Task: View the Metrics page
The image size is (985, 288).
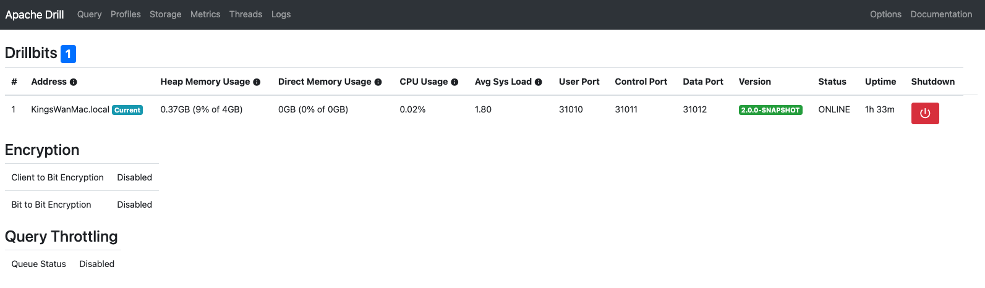Action: 205,14
